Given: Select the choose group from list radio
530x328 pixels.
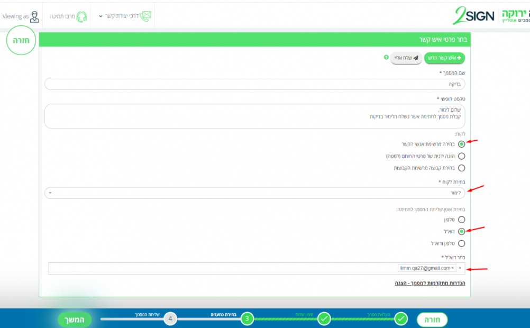Looking at the screenshot, I should coord(461,168).
